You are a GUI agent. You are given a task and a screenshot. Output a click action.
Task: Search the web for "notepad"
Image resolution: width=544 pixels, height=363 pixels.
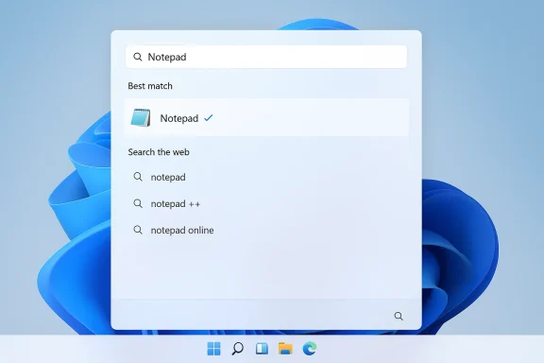[x=168, y=177]
